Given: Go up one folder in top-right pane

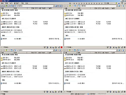Looking at the screenshot, I should point(70,6).
